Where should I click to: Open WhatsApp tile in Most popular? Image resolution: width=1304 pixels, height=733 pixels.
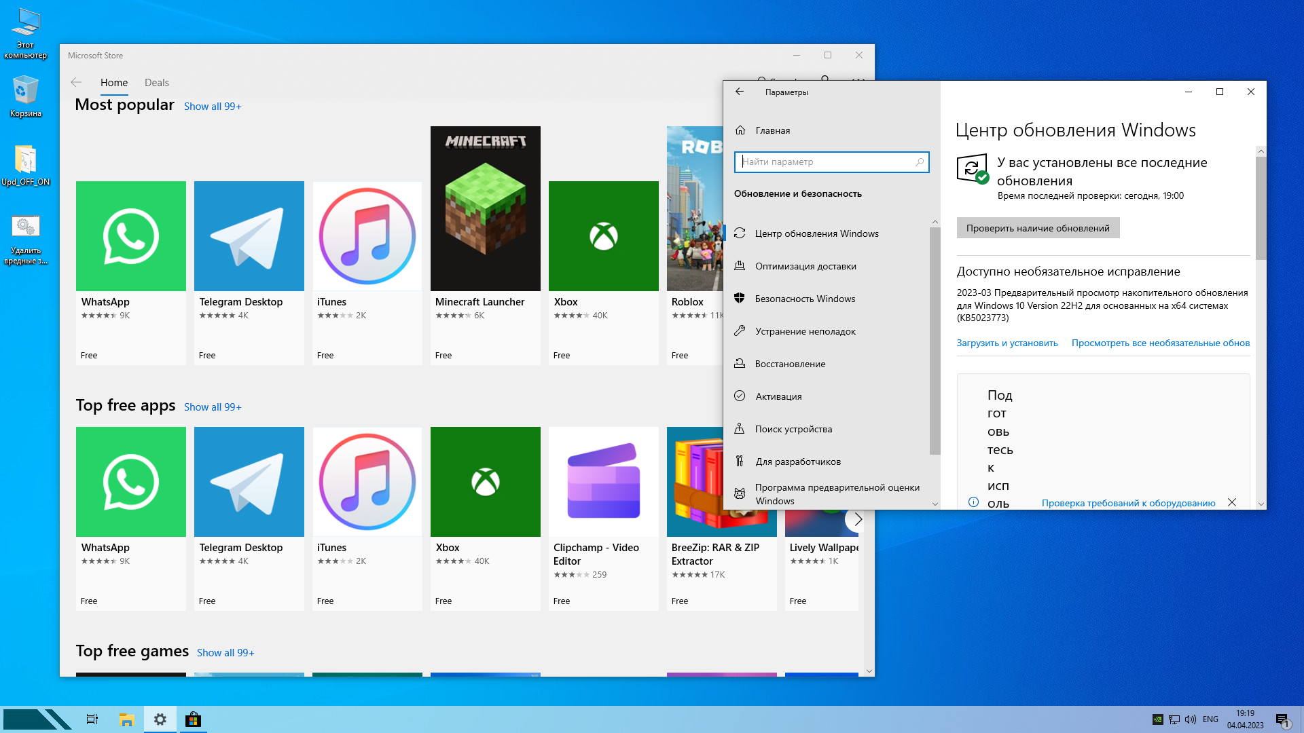click(130, 236)
